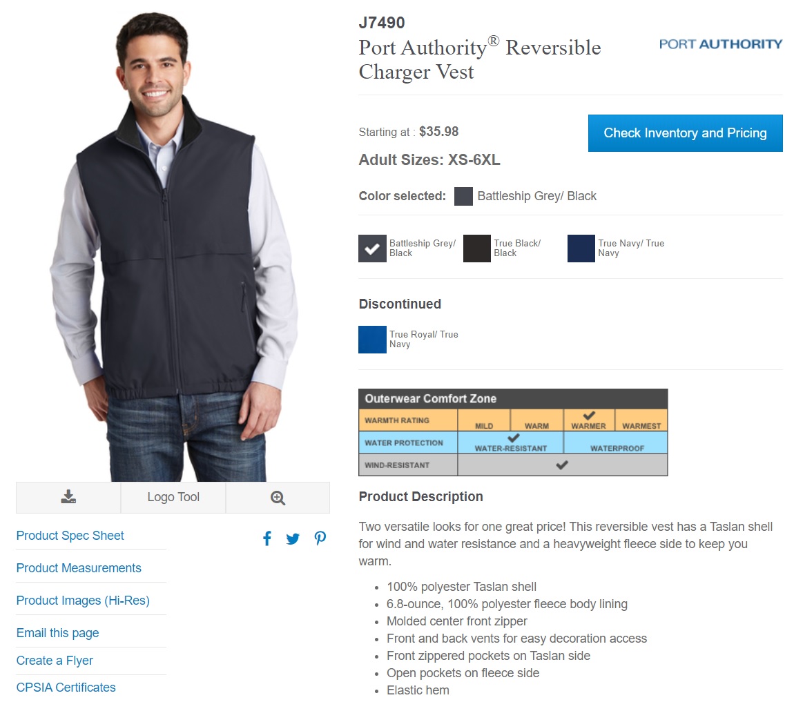Click Create a Flyer link
This screenshot has width=794, height=711.
pos(55,661)
